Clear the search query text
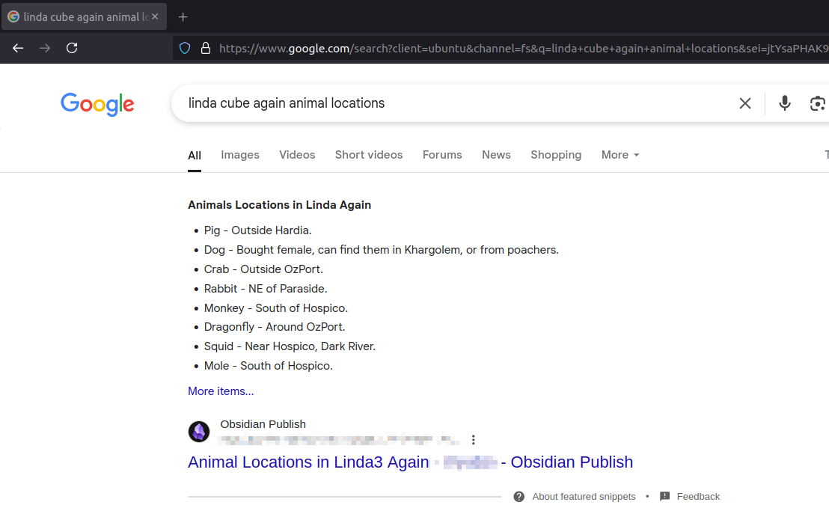This screenshot has height=514, width=829. (x=745, y=103)
